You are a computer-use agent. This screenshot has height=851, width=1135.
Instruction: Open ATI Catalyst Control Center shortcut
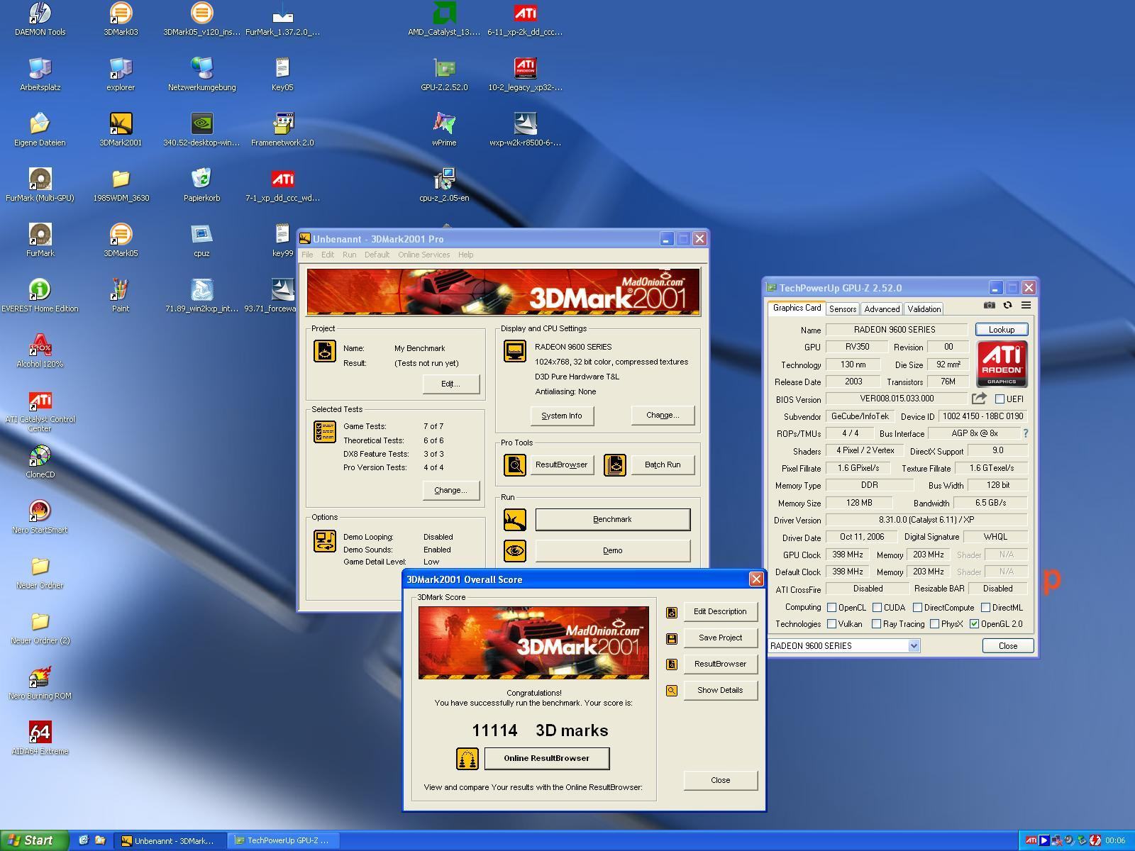click(40, 401)
